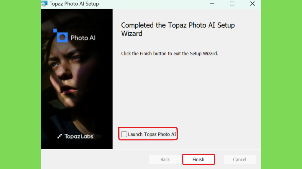Enable the Launch Topaz Photo AI checkbox
The width and height of the screenshot is (302, 169).
click(124, 134)
